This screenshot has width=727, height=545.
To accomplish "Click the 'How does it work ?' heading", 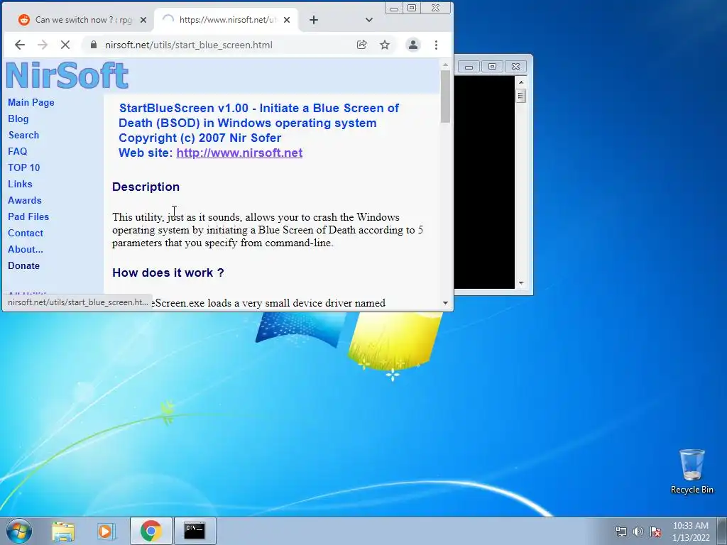I will [168, 272].
